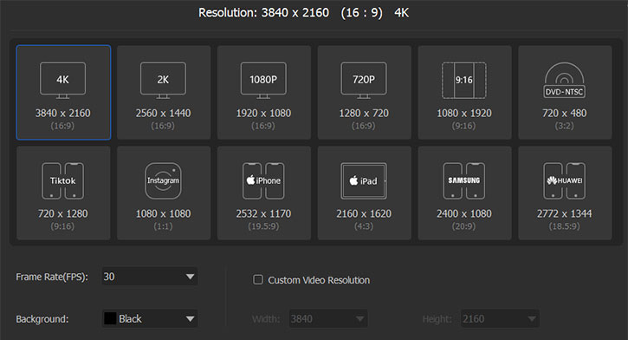
Task: Select the 720P monitor preset icon
Action: pyautogui.click(x=364, y=80)
